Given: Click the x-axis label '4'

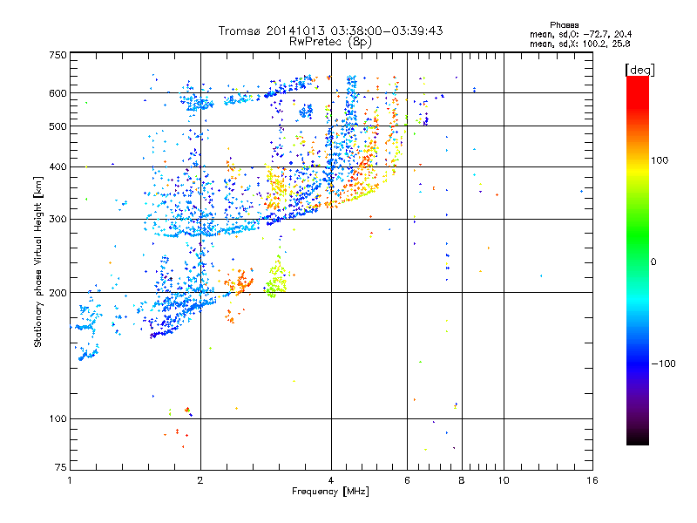Looking at the screenshot, I should pos(331,480).
